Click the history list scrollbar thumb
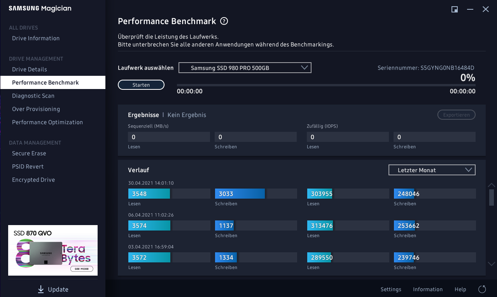The width and height of the screenshot is (497, 297). point(492,197)
